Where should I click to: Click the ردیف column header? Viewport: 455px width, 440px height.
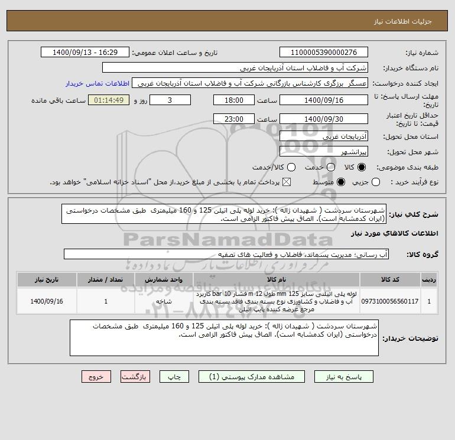(x=429, y=279)
